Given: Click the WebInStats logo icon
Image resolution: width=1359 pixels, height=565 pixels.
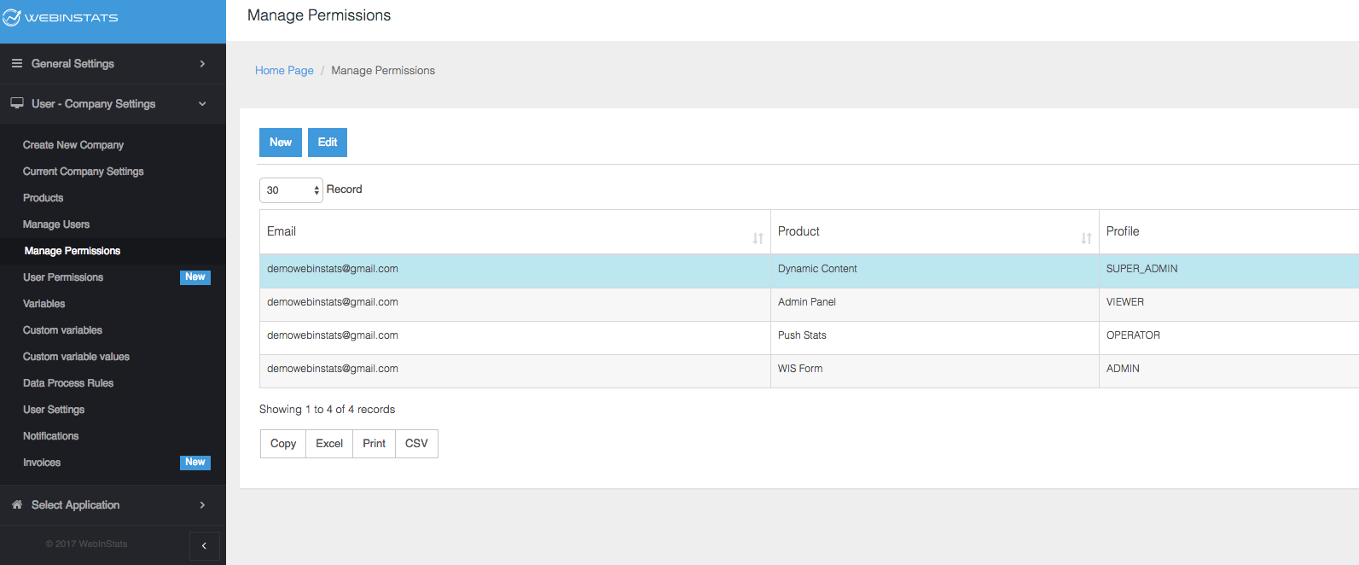Looking at the screenshot, I should click(x=12, y=17).
